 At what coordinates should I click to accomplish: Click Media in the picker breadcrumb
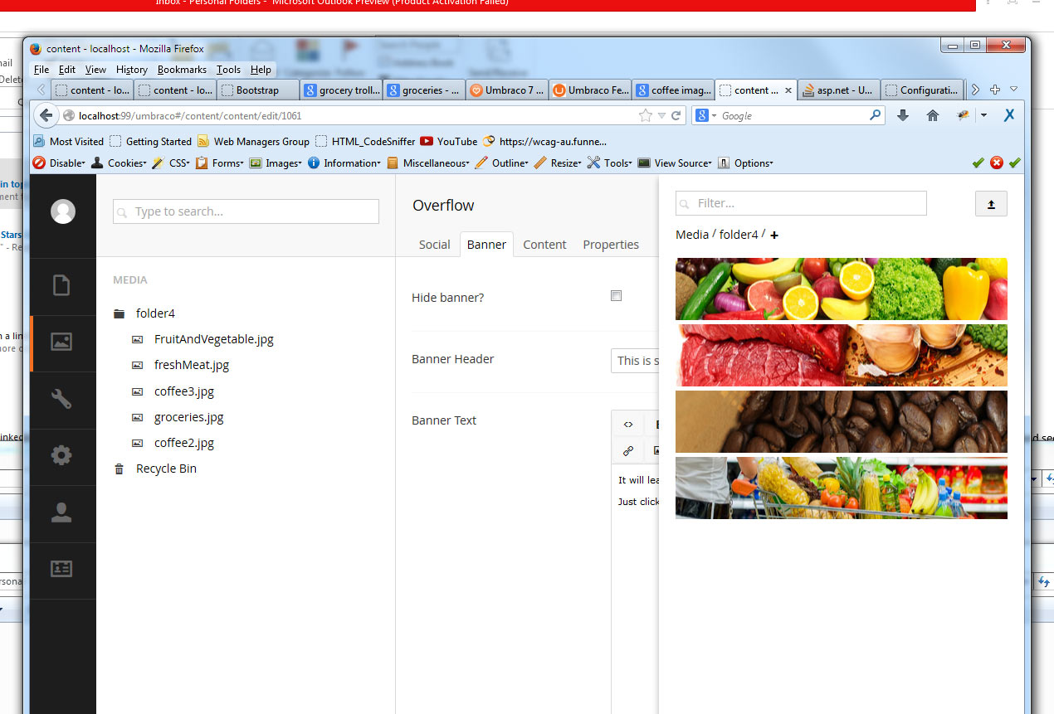click(692, 235)
